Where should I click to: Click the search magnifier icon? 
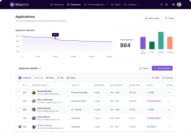(162, 5)
